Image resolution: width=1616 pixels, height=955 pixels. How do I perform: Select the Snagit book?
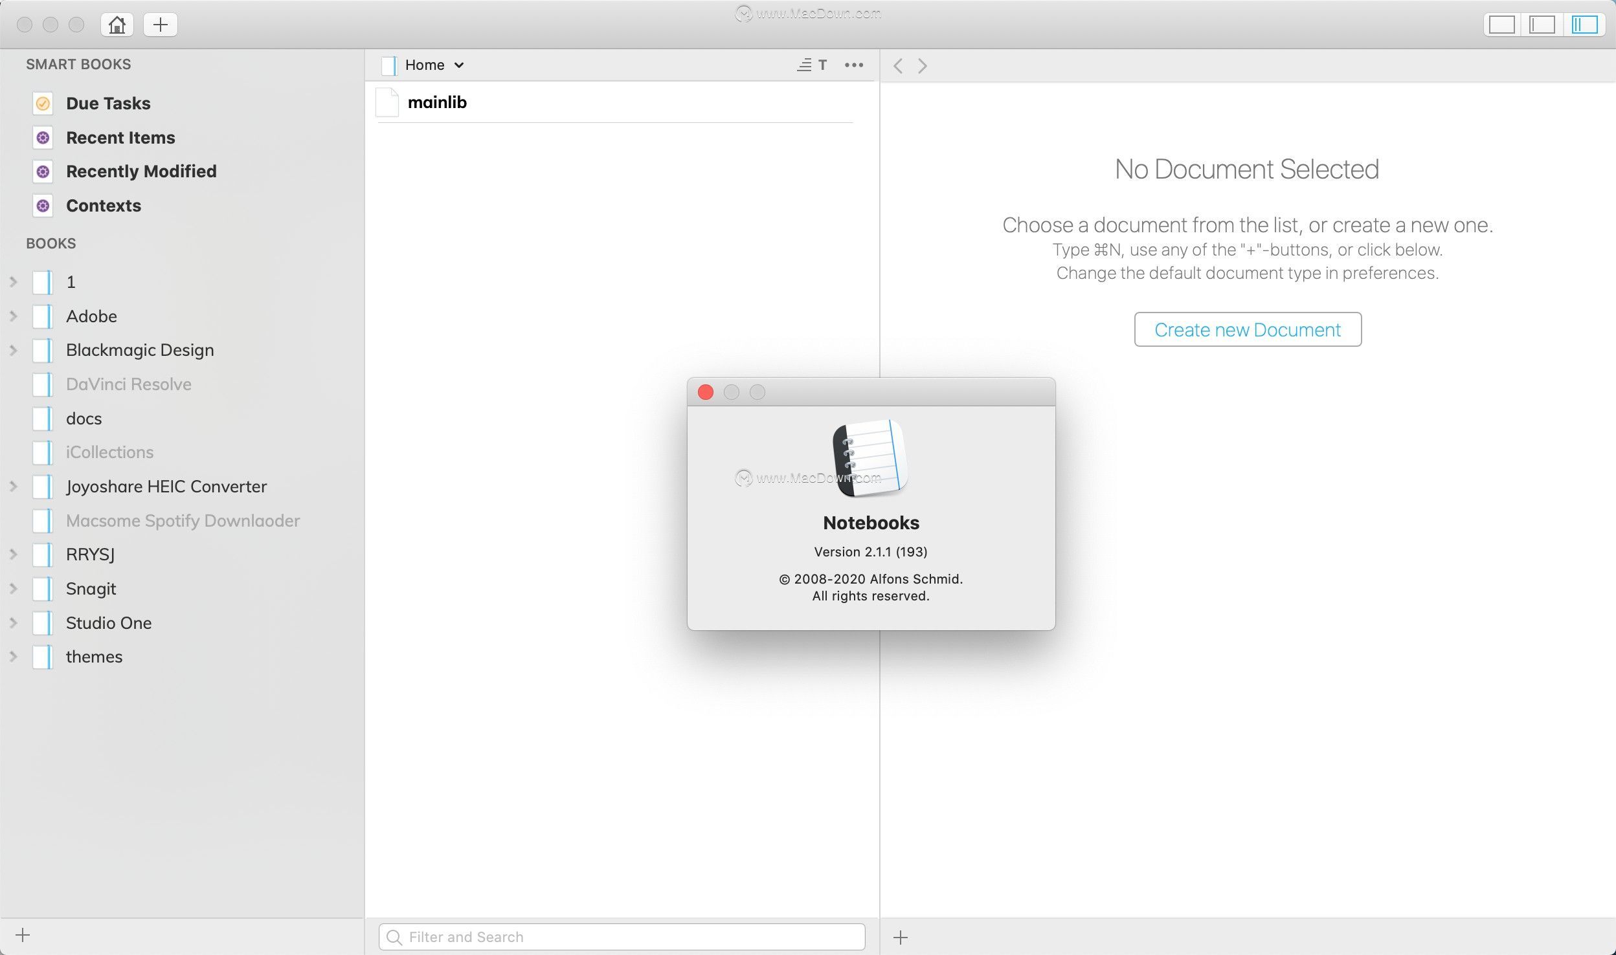91,589
